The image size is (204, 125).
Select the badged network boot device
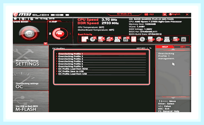(x=126, y=39)
